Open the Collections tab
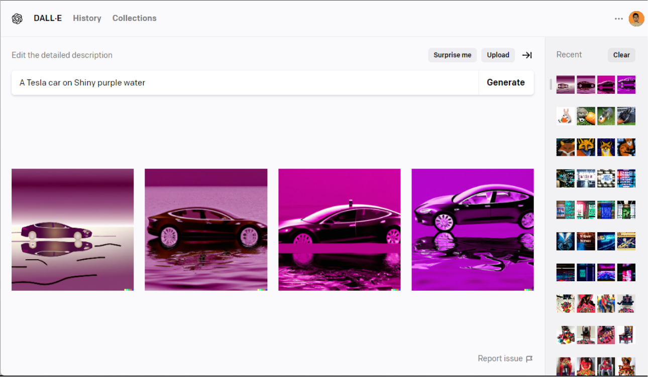The width and height of the screenshot is (648, 377). (x=134, y=18)
